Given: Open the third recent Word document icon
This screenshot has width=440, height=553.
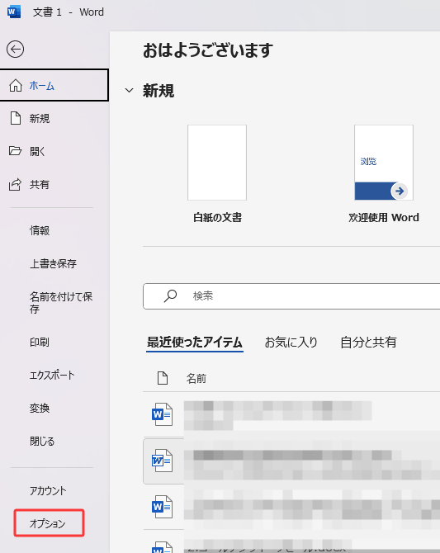Looking at the screenshot, I should click(x=162, y=507).
